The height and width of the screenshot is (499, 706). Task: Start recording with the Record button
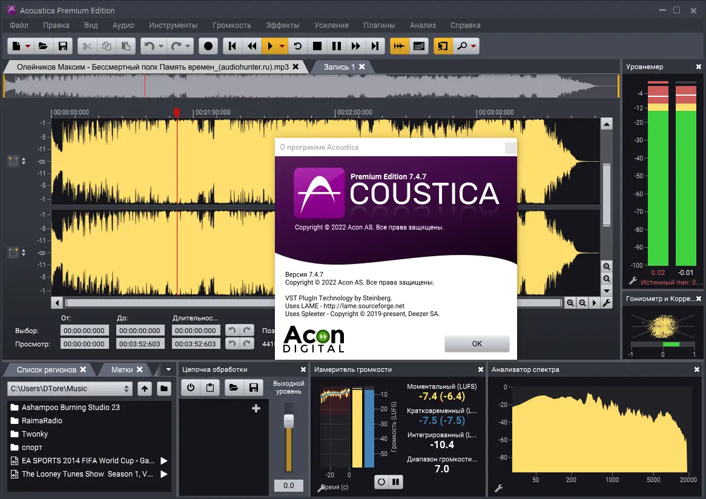tap(208, 46)
